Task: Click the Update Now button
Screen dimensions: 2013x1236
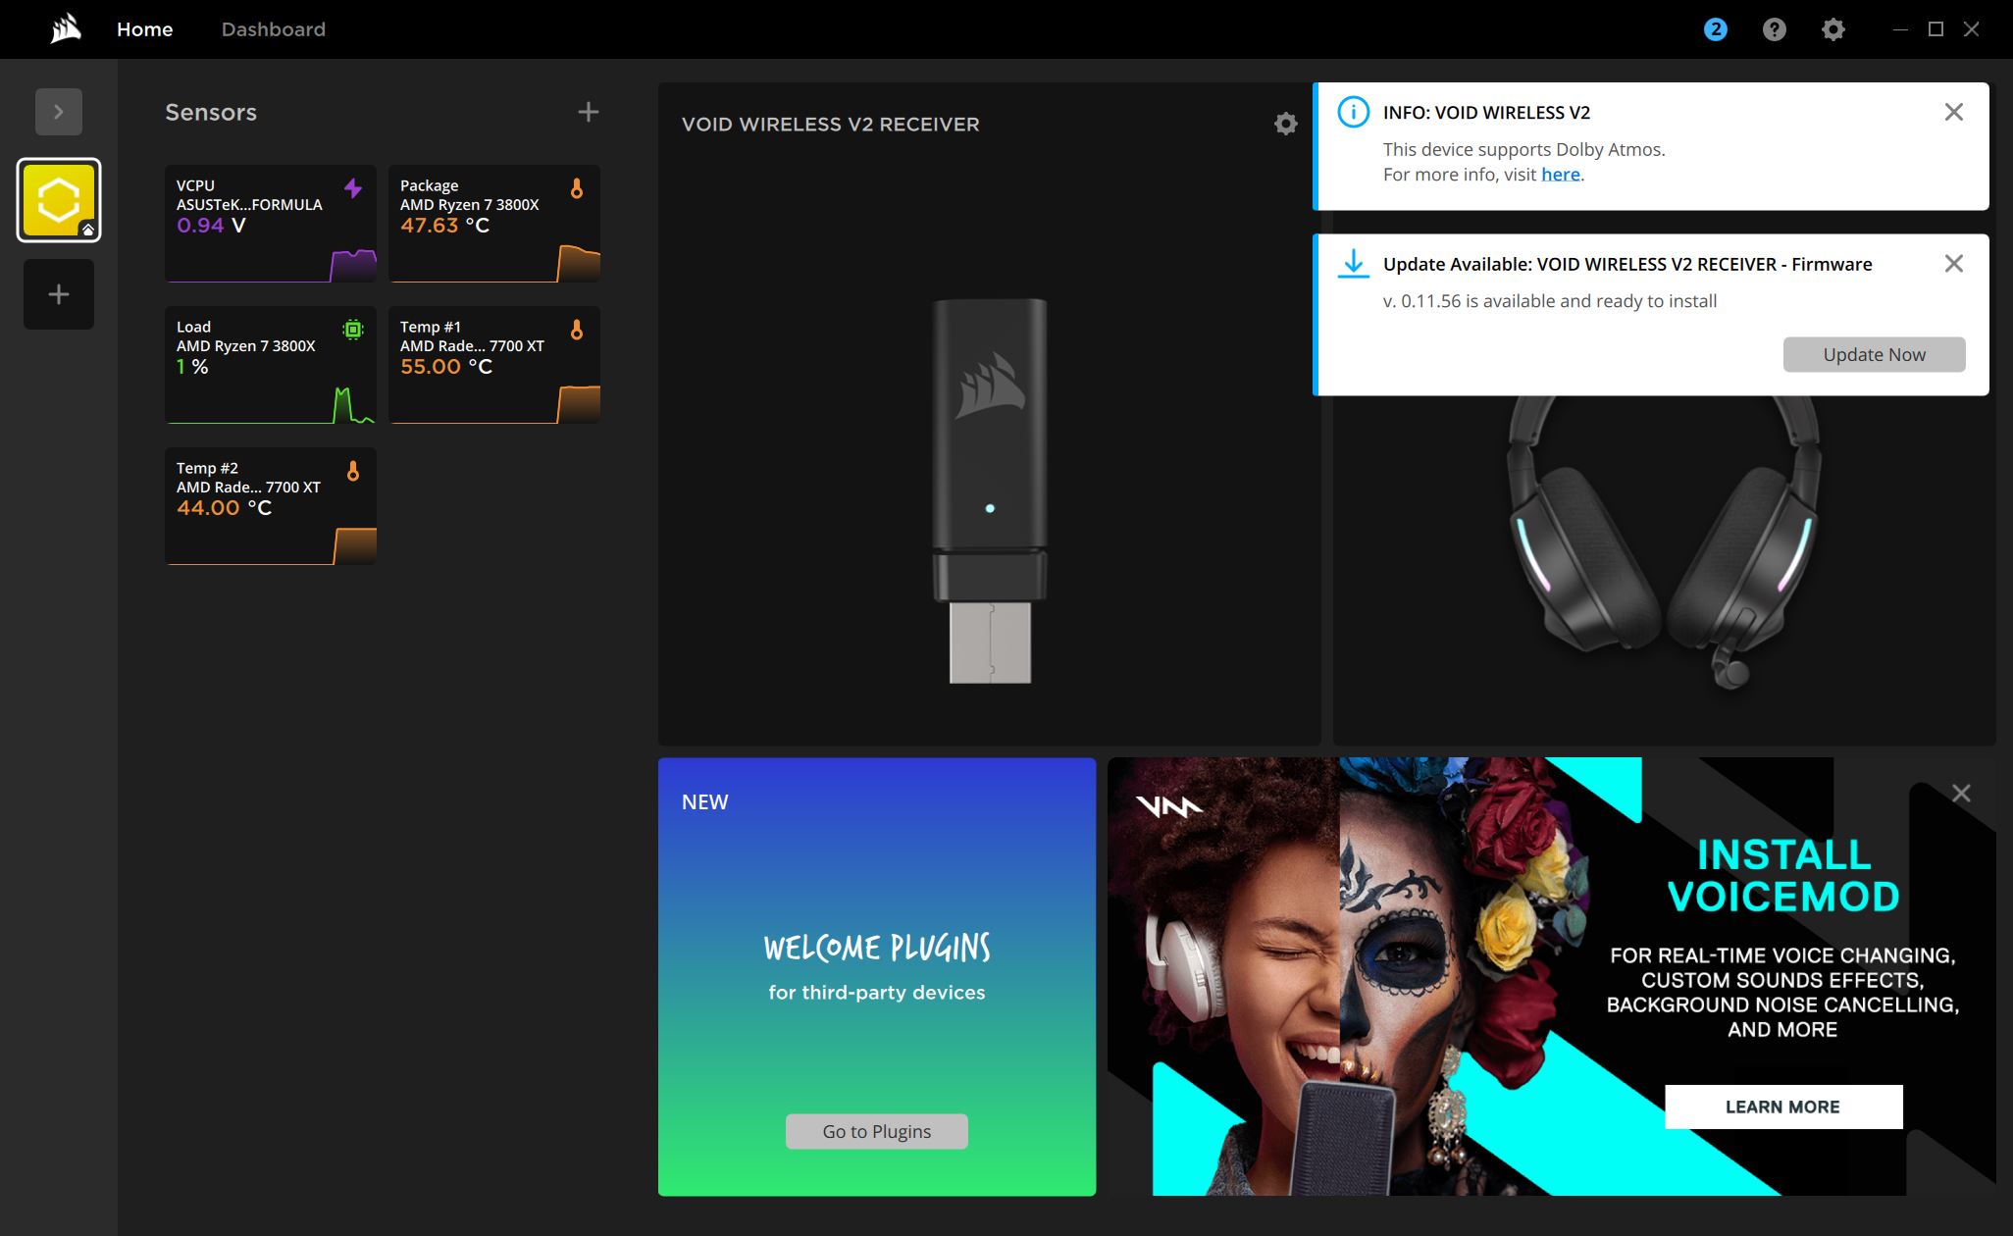Action: tap(1874, 354)
